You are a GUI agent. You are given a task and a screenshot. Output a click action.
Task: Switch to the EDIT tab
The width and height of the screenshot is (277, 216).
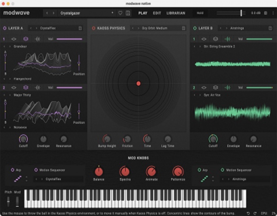[x=157, y=13]
